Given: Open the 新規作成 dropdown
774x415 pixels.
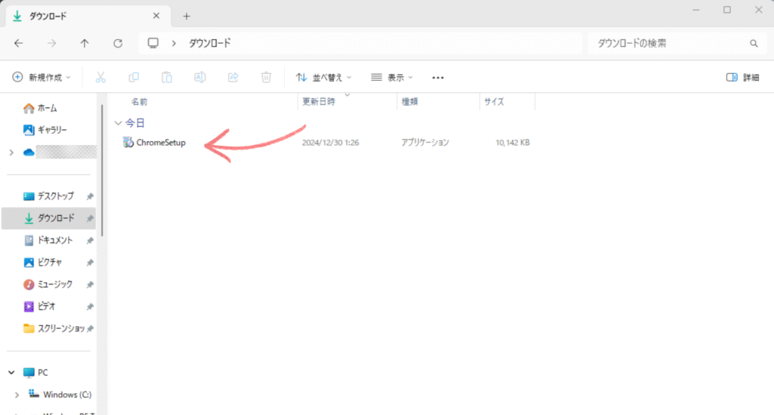Looking at the screenshot, I should point(42,78).
